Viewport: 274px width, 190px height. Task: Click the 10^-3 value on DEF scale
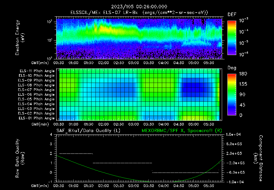(x=243, y=20)
